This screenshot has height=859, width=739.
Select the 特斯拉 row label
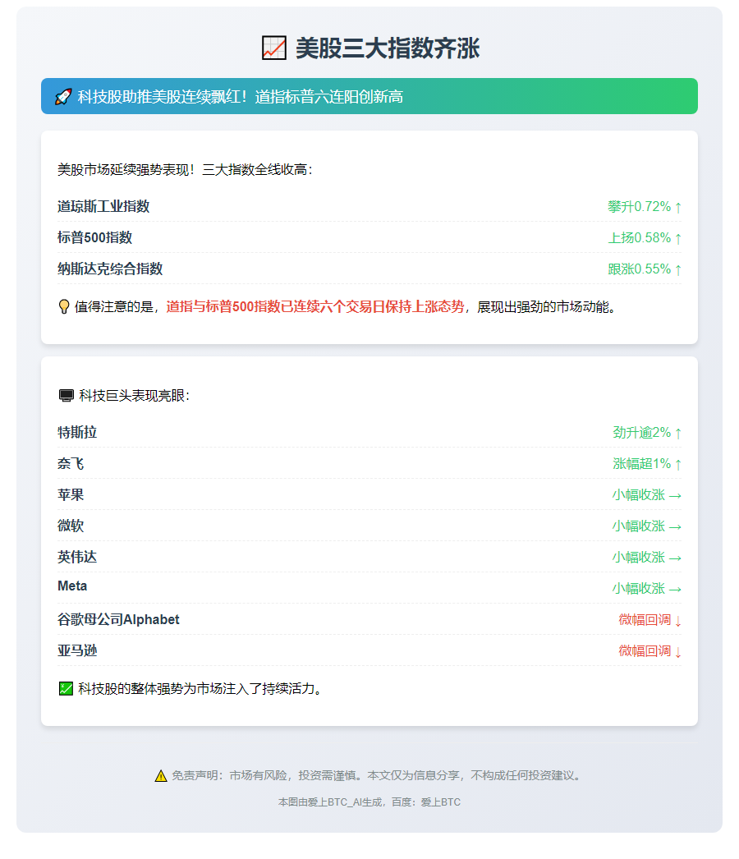[x=77, y=432]
